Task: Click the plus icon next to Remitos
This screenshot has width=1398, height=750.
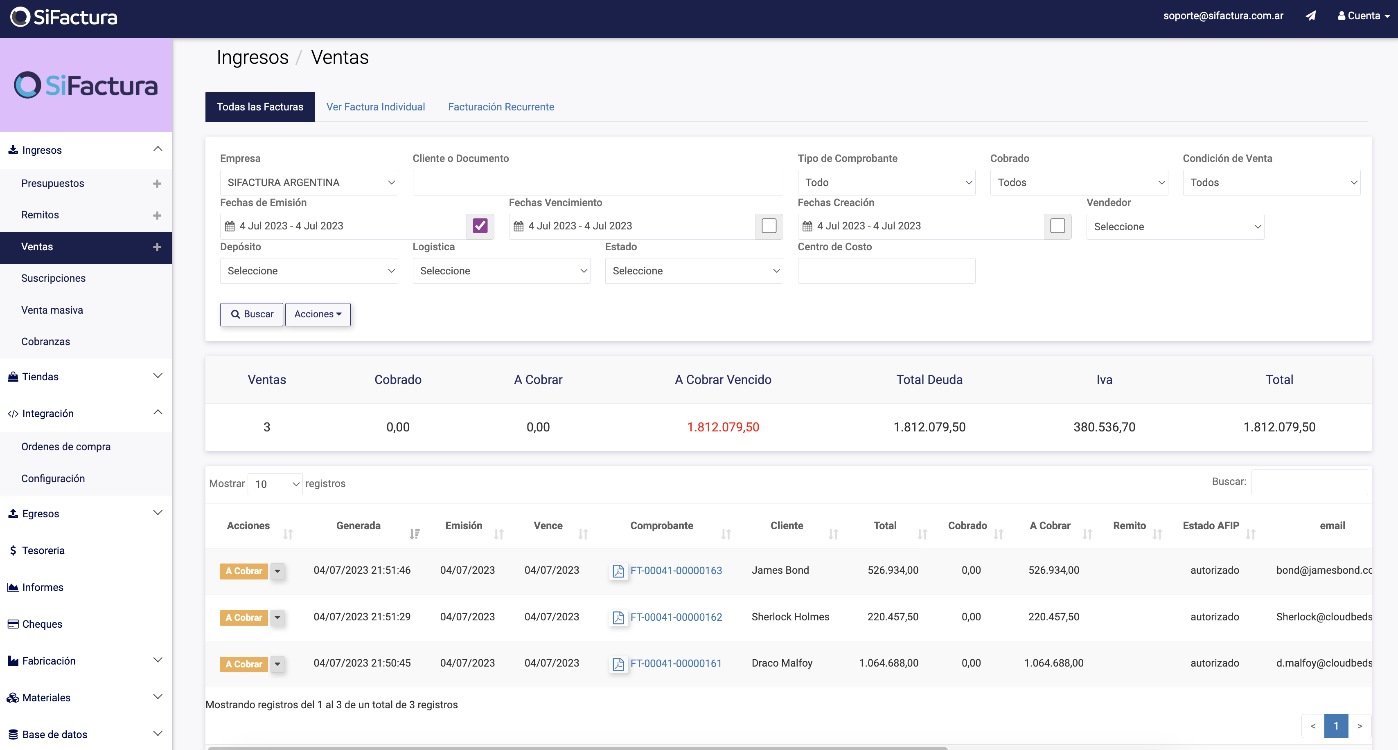Action: click(x=157, y=215)
